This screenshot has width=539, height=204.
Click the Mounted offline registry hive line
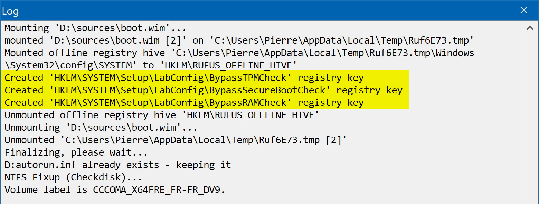click(x=239, y=53)
